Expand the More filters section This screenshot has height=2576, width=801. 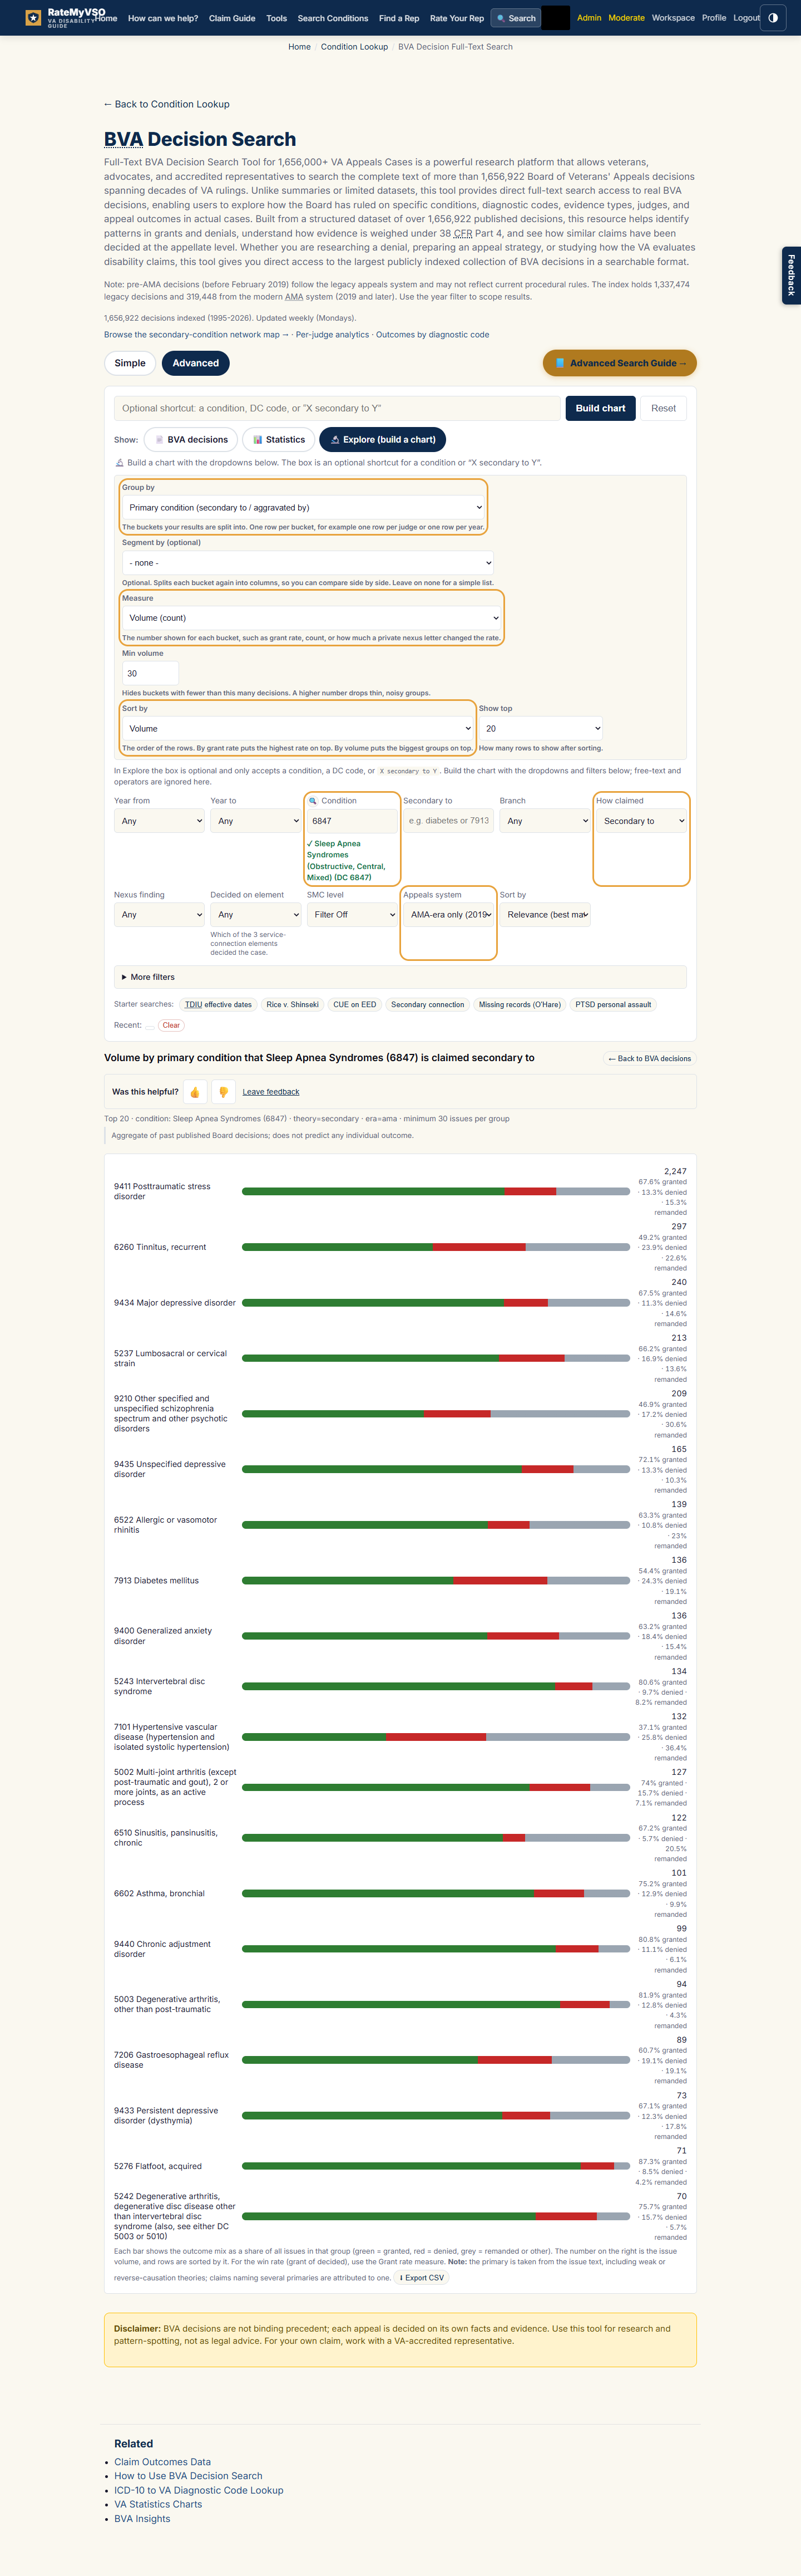point(400,977)
